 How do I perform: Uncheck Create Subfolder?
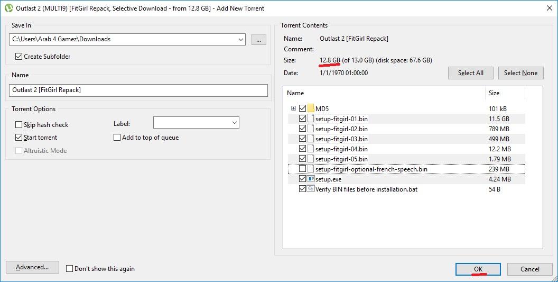click(19, 56)
